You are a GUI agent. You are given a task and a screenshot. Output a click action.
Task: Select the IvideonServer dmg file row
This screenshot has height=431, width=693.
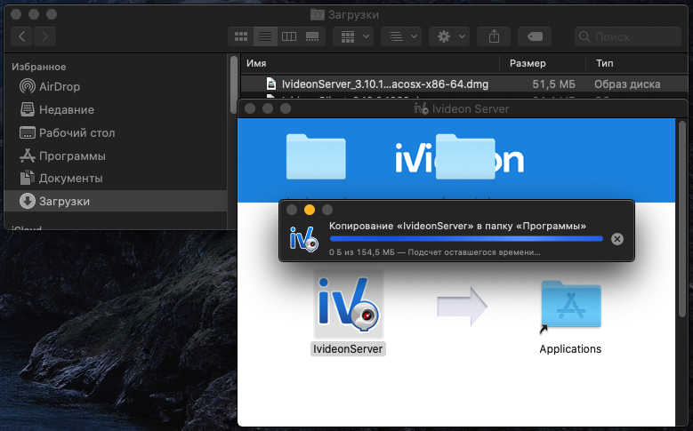[x=464, y=84]
